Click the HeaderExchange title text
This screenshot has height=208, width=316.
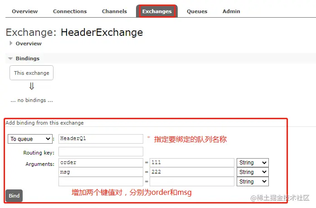click(x=102, y=32)
